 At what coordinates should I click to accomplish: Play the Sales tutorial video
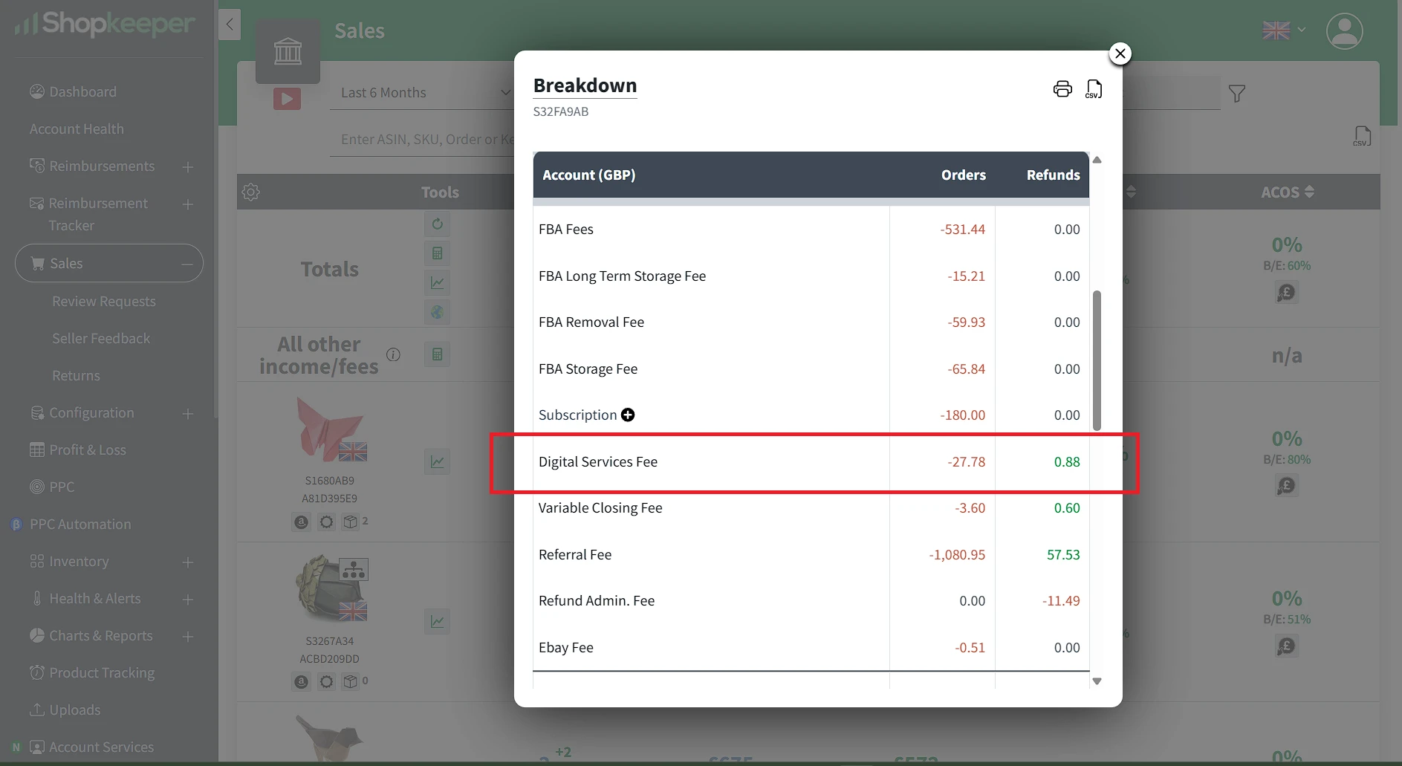[287, 98]
